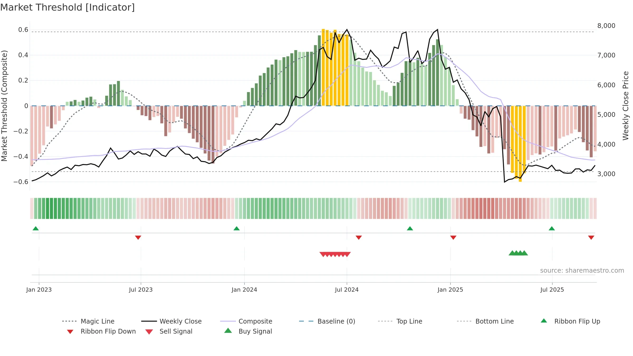
Task: Click the cluster of green Buy Signal markers
Action: pyautogui.click(x=518, y=253)
